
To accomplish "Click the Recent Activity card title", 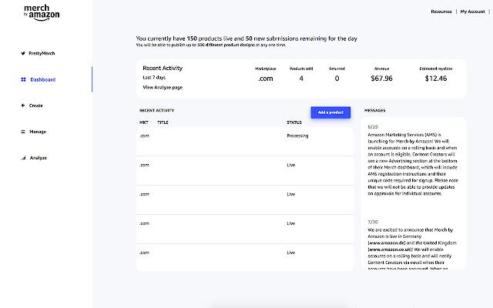I will [163, 68].
